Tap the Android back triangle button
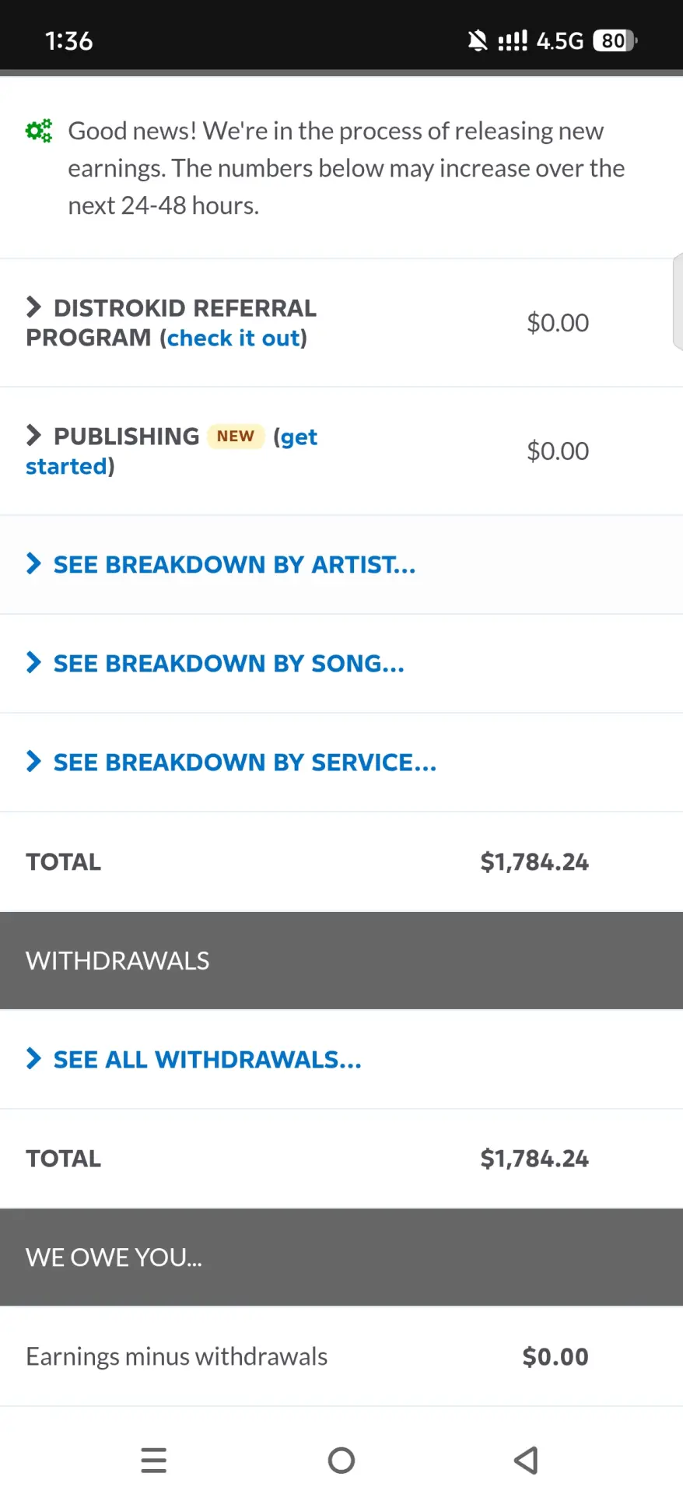Screen dimensions: 683x1494 click(527, 1461)
